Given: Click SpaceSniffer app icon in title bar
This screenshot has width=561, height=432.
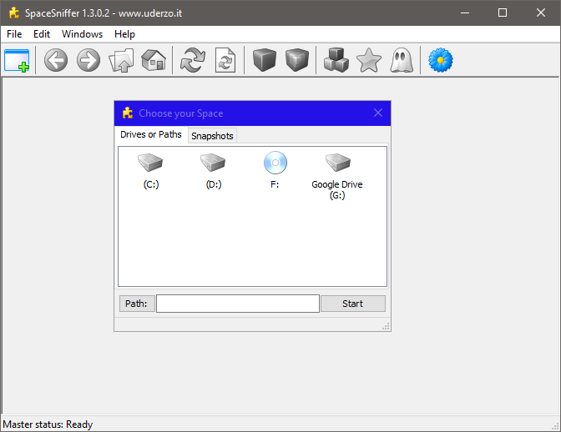Looking at the screenshot, I should (x=14, y=13).
